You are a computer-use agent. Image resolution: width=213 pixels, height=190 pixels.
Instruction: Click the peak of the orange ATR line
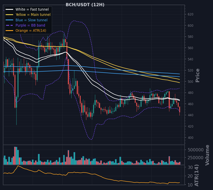(x=18, y=166)
